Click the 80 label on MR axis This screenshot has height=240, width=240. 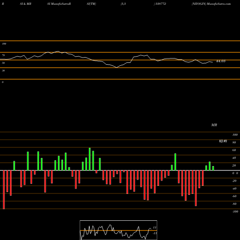click(234, 143)
